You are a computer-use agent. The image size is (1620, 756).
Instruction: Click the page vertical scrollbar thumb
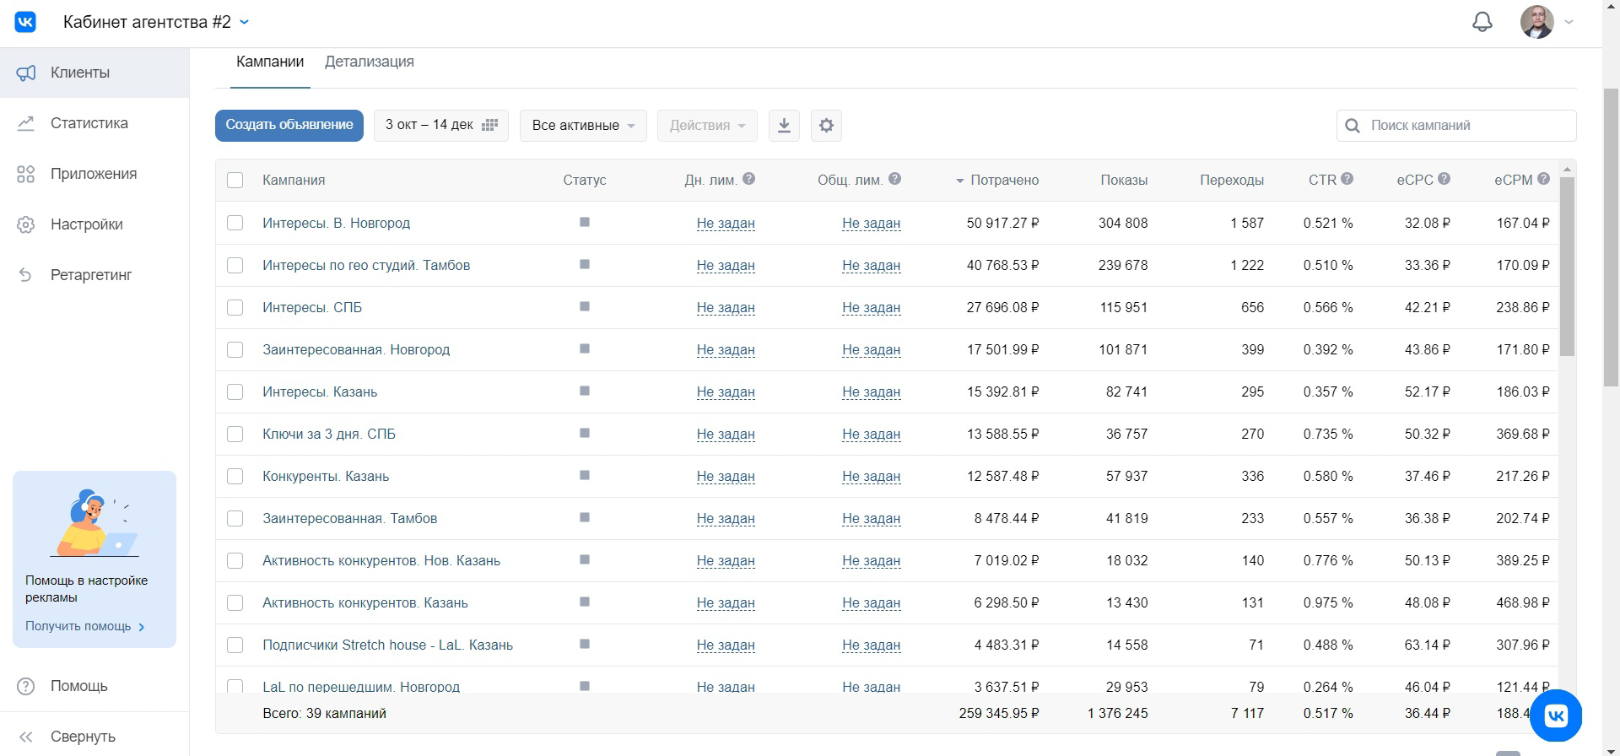tap(1612, 236)
